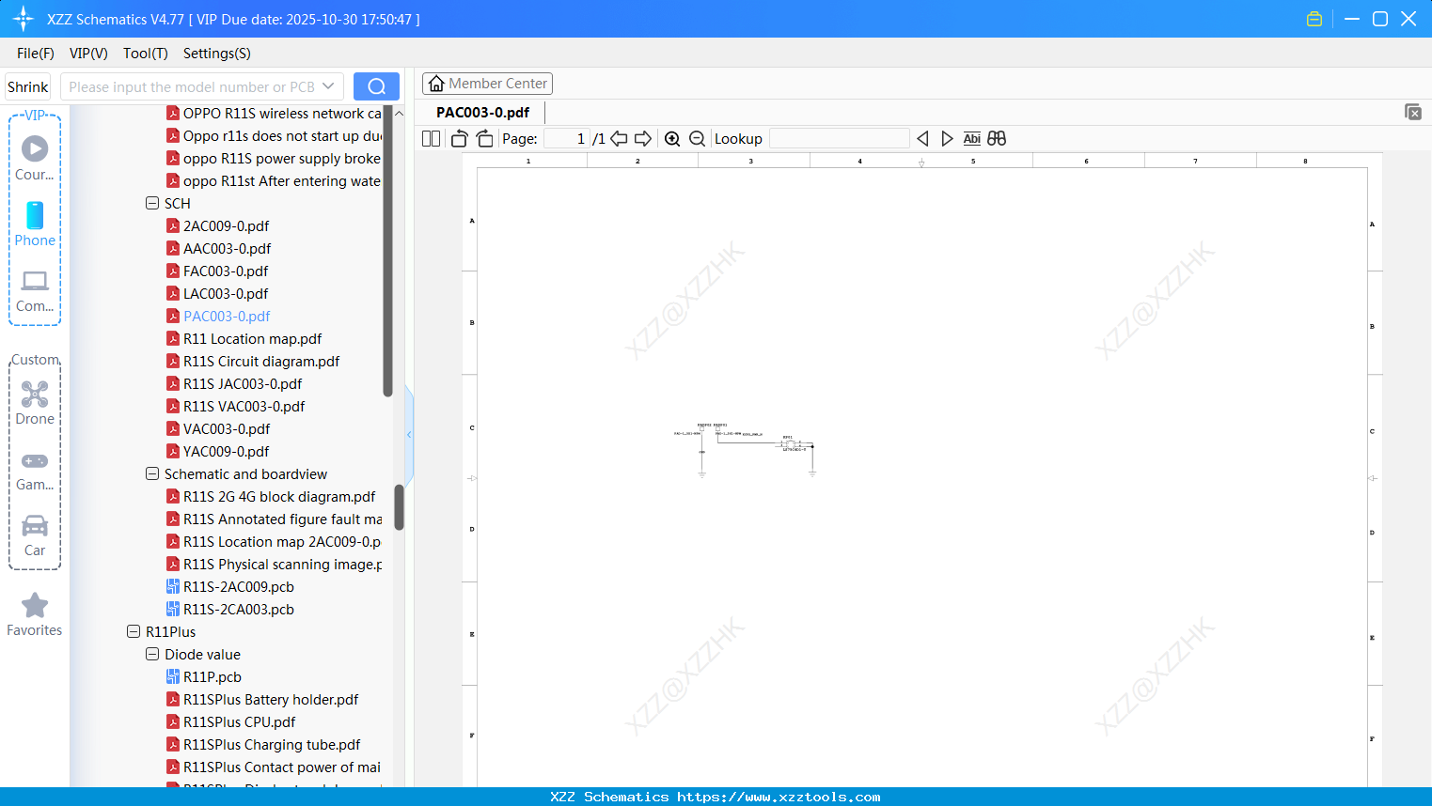Open R11SPlus CPU.pdf
The width and height of the screenshot is (1432, 806).
pos(239,721)
